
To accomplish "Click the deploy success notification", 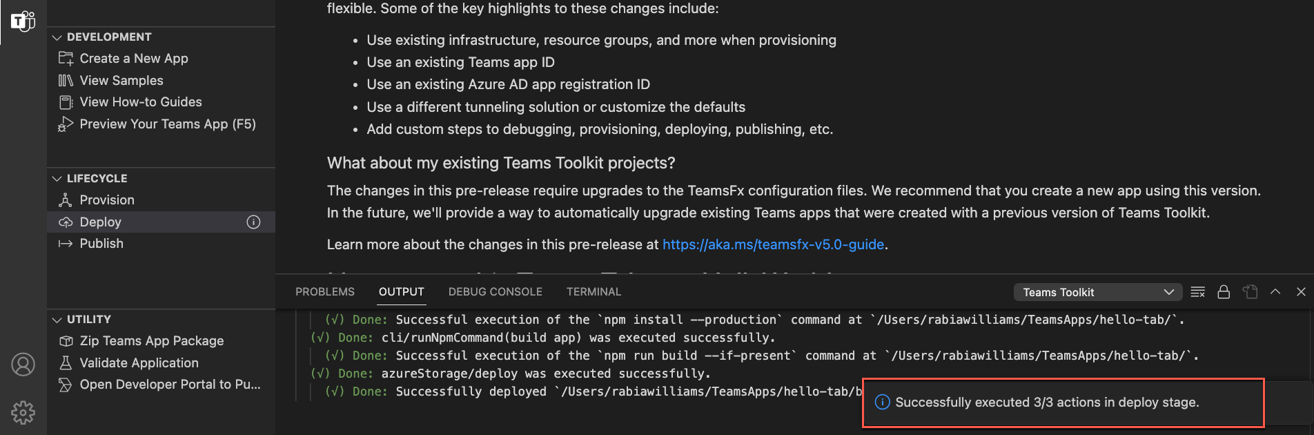I will (1063, 402).
